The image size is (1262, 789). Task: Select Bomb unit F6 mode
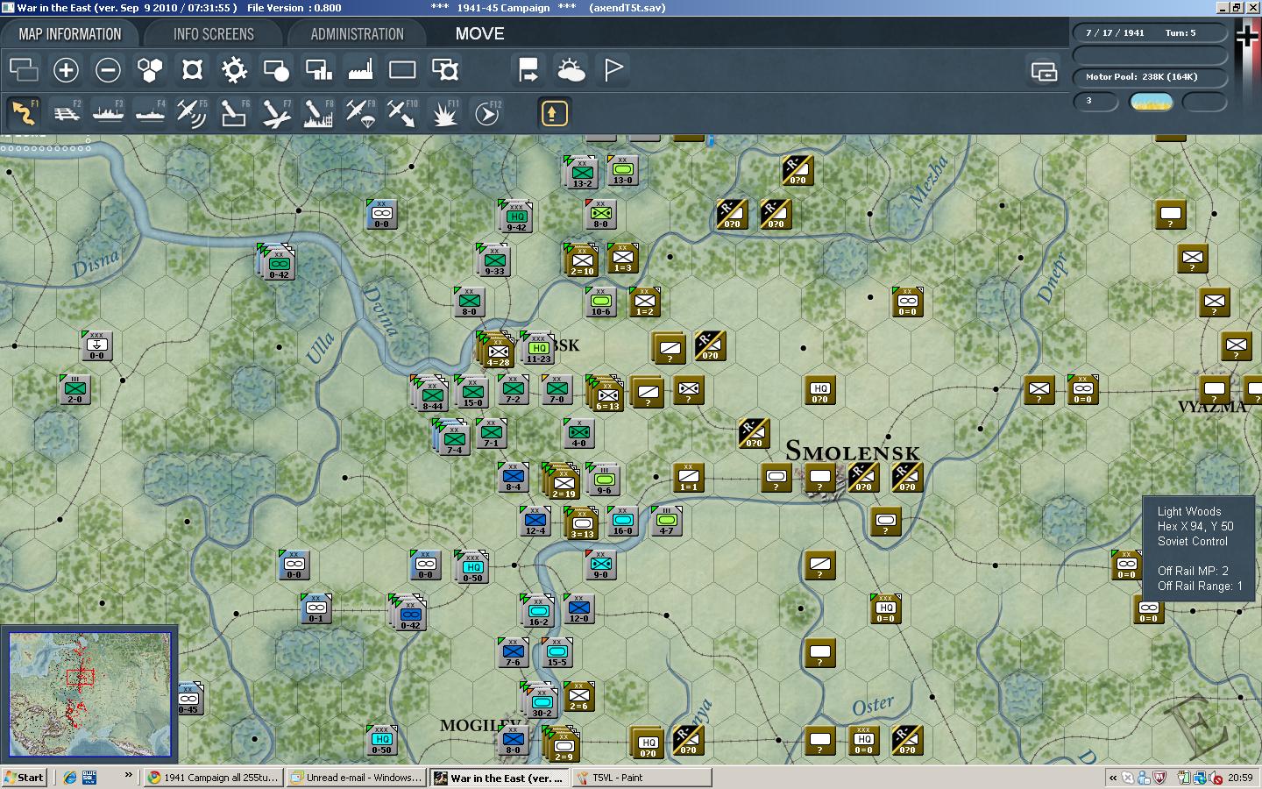[234, 113]
